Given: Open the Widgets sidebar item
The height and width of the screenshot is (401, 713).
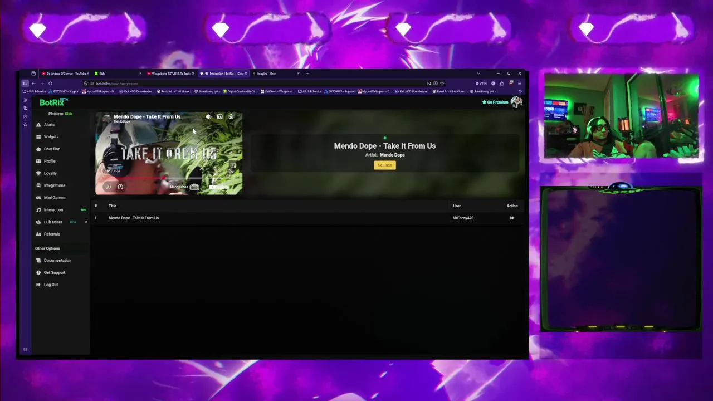Looking at the screenshot, I should (x=51, y=136).
